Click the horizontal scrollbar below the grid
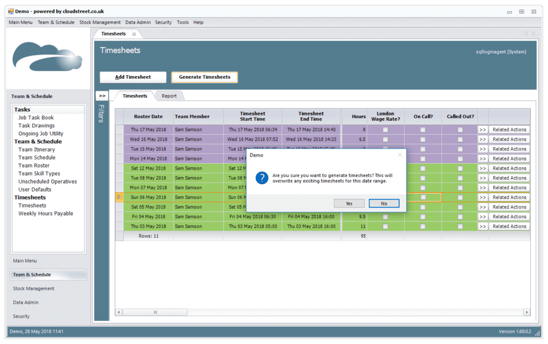548x344 pixels. tap(155, 312)
